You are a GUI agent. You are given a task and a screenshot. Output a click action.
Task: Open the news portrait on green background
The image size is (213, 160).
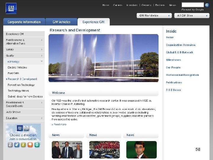[x=141, y=150]
